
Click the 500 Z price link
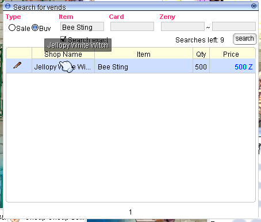pos(244,67)
